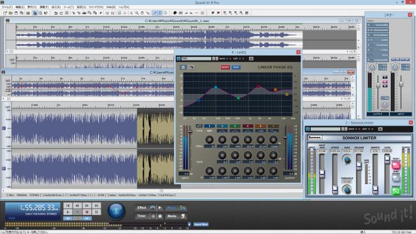
Task: Toggle LinEQ band 3 green enable button
Action: coord(235,126)
